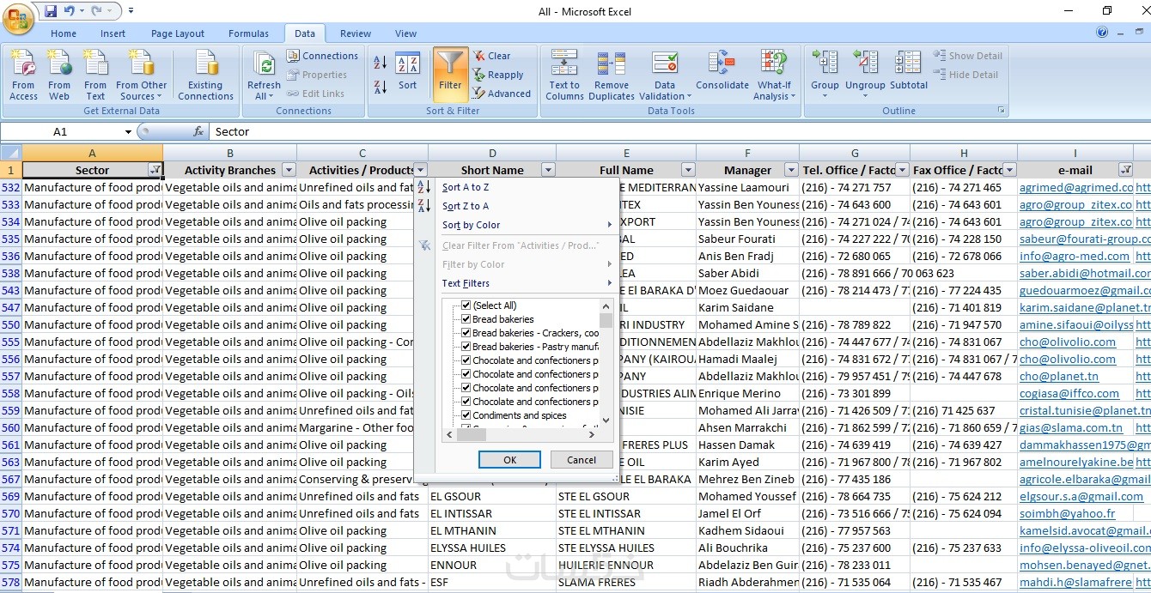Click the fx insert function icon

tap(198, 131)
